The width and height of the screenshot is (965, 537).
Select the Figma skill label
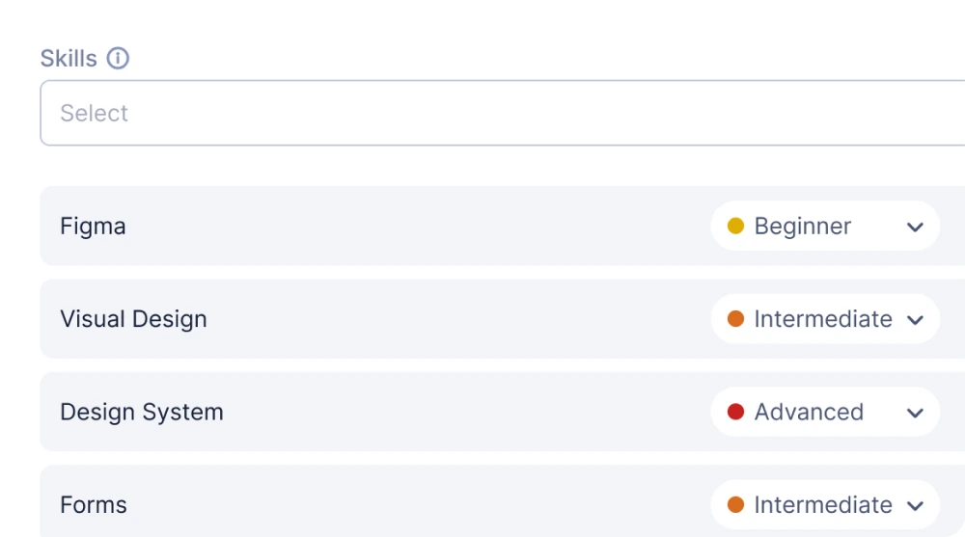(x=93, y=227)
